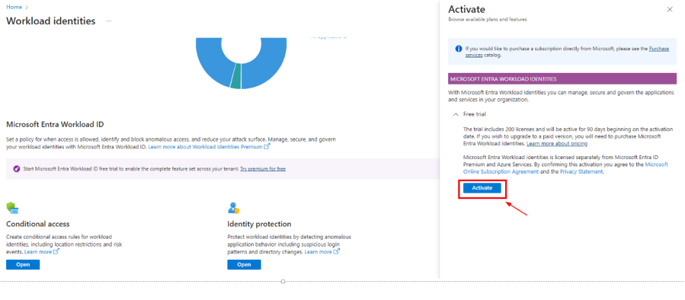Click the Conditional access shield icon

pos(11,208)
